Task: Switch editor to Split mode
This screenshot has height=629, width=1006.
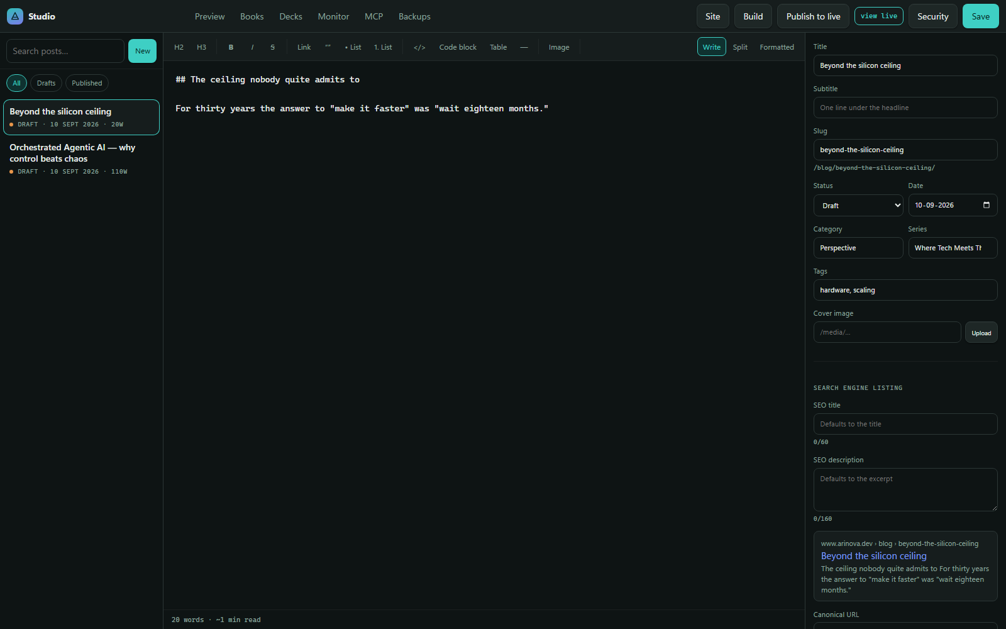Action: [740, 47]
